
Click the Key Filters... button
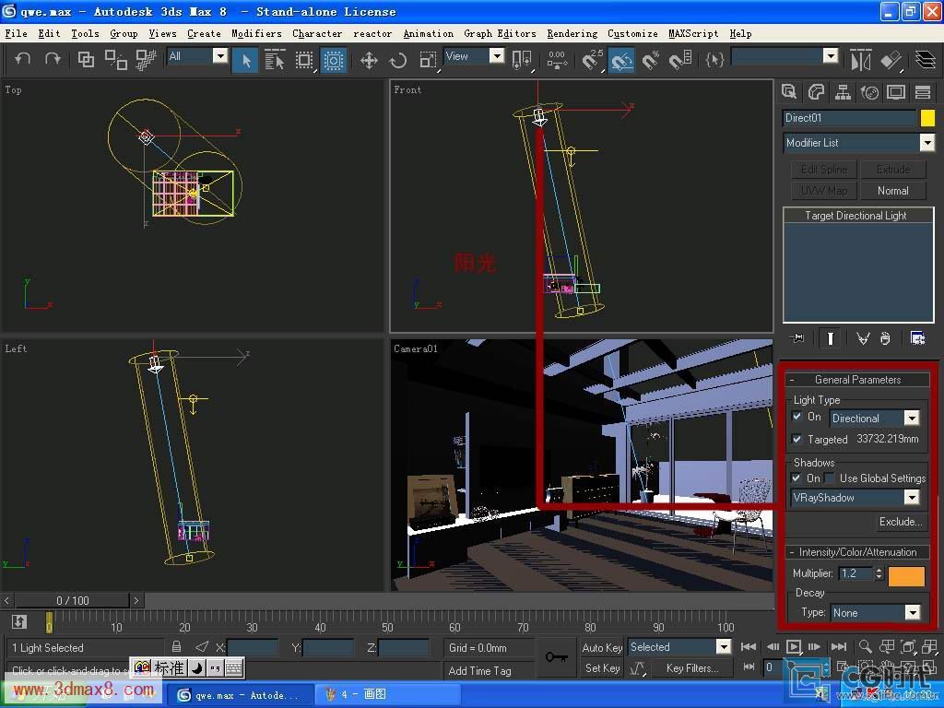pyautogui.click(x=692, y=668)
